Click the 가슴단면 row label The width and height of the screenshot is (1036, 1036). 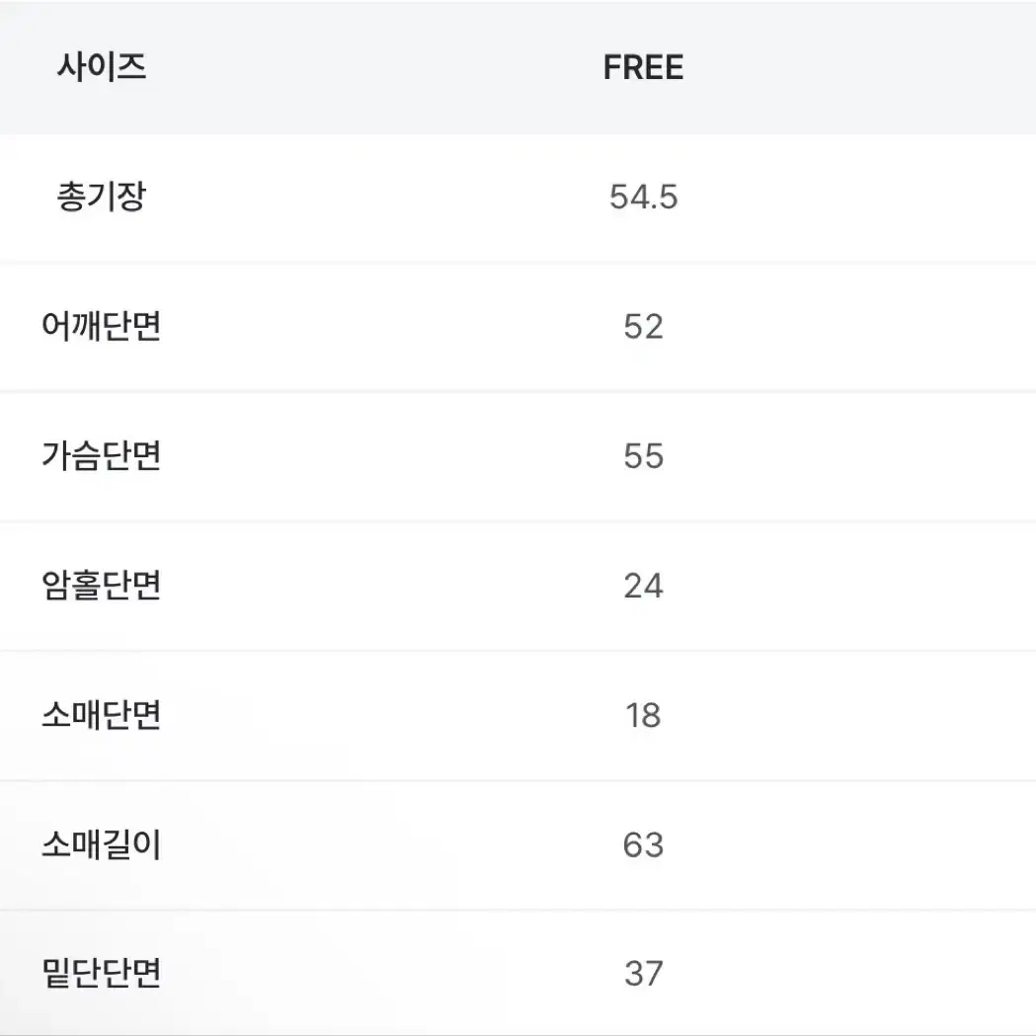pyautogui.click(x=101, y=455)
